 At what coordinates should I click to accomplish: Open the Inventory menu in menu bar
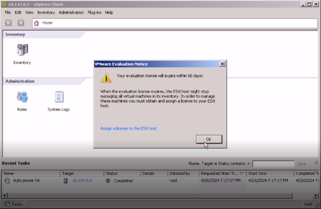(46, 13)
